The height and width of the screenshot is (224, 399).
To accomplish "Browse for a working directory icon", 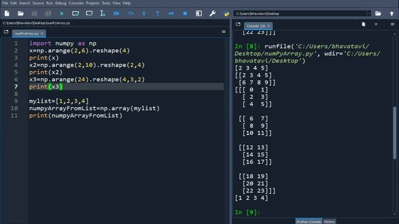I will click(x=378, y=14).
